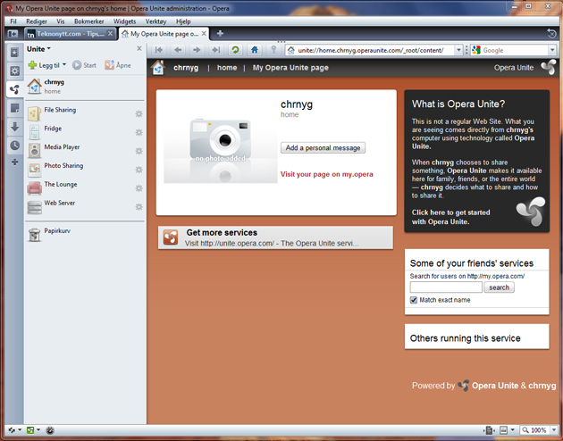Open Media Player settings gear
Screen dimensions: 563x441
pyautogui.click(x=139, y=151)
